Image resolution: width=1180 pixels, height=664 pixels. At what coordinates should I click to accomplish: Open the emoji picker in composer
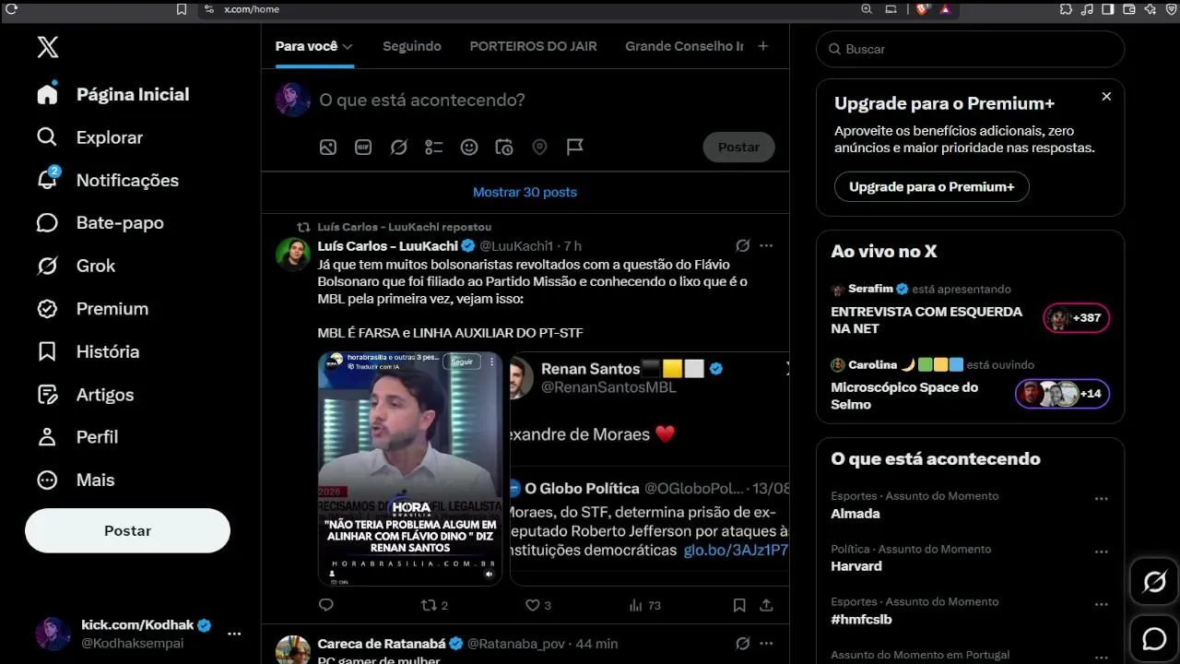click(469, 147)
